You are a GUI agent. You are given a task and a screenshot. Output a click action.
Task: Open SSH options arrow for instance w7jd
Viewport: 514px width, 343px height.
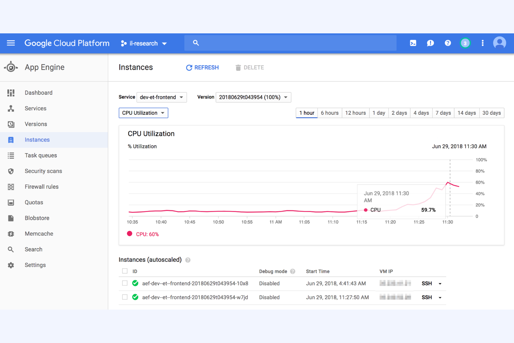pyautogui.click(x=440, y=297)
